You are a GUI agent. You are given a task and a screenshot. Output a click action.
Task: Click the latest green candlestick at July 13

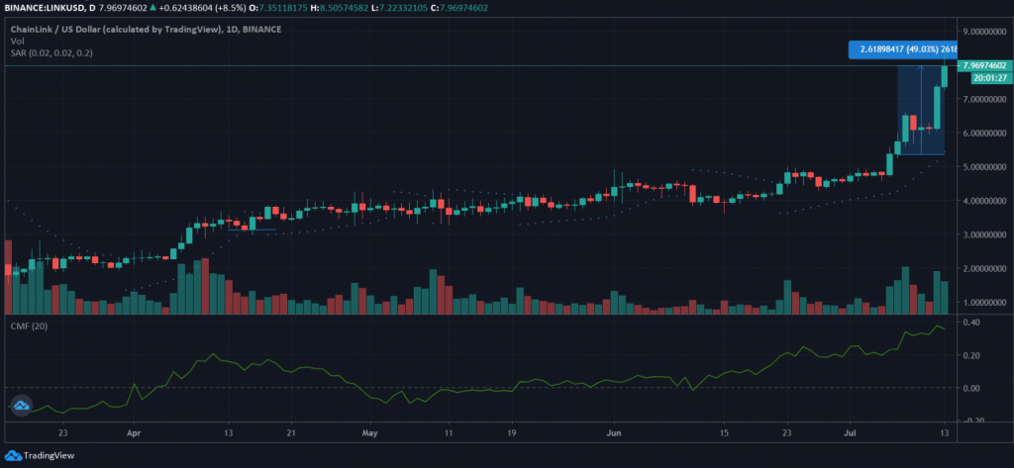[944, 75]
